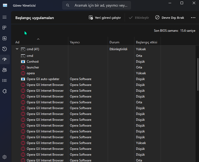Click the 'Yeni görevi çalıştır' icon

coord(91,17)
